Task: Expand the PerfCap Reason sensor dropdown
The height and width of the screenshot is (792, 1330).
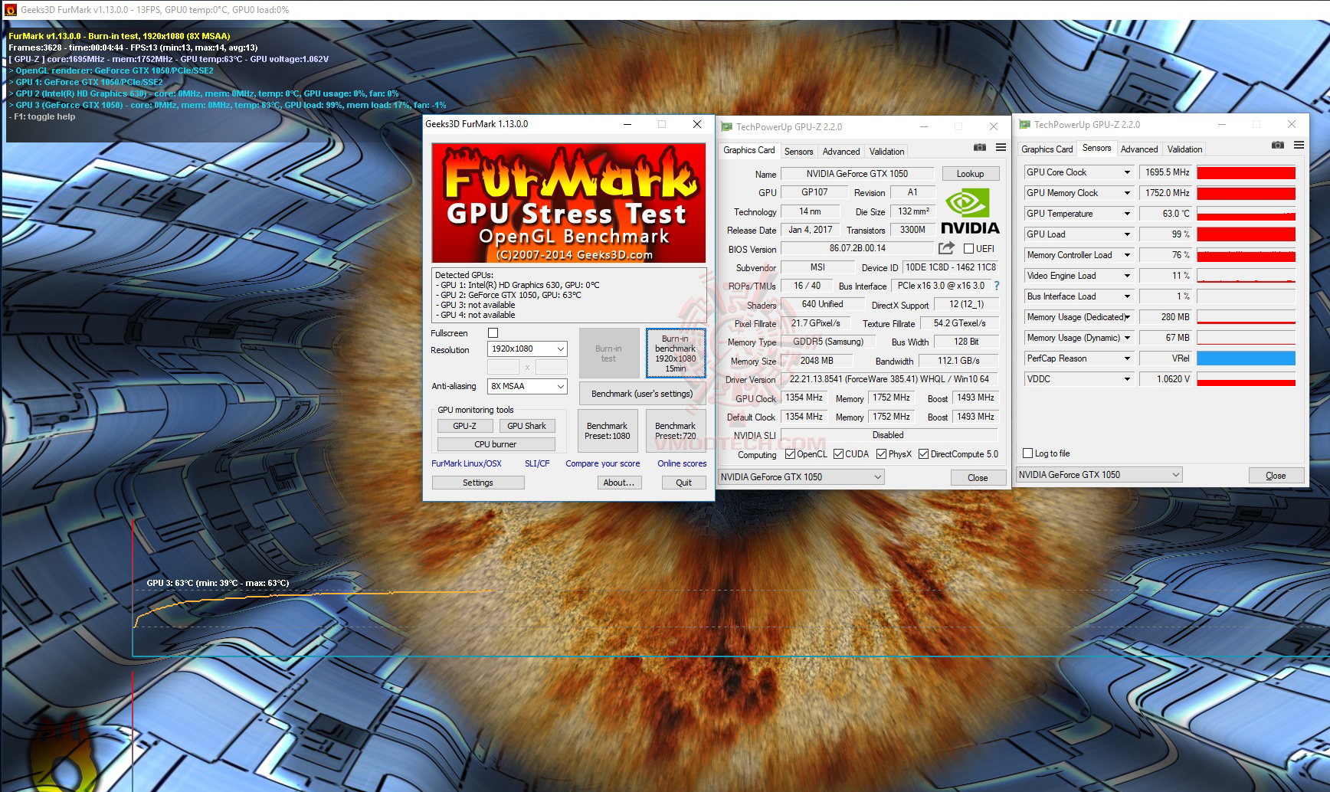Action: [1127, 358]
